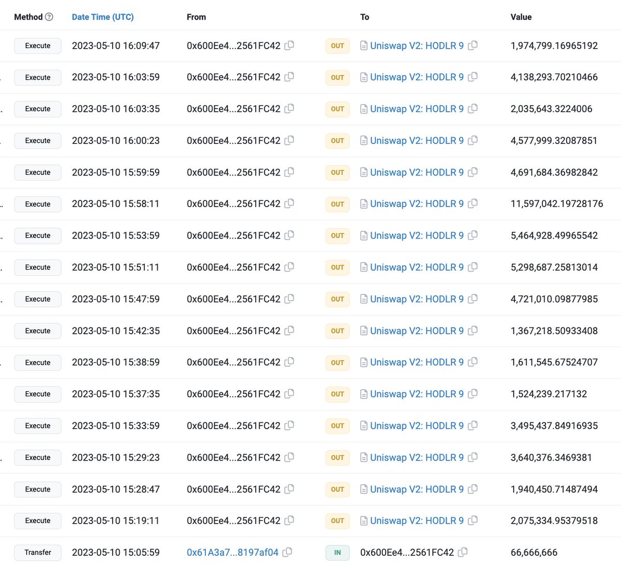Copy From address in 15:37:35 row
This screenshot has width=621, height=565.
coord(289,394)
